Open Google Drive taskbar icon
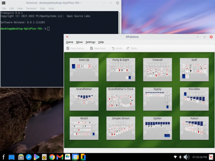The width and height of the screenshot is (215, 161). pos(68,157)
